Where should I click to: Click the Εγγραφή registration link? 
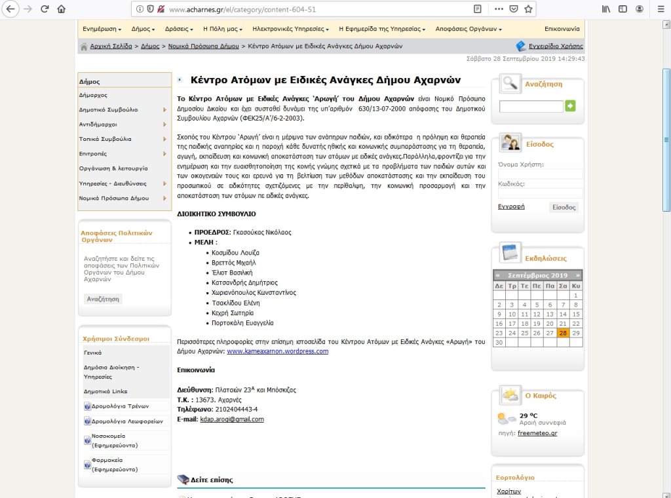coord(511,206)
